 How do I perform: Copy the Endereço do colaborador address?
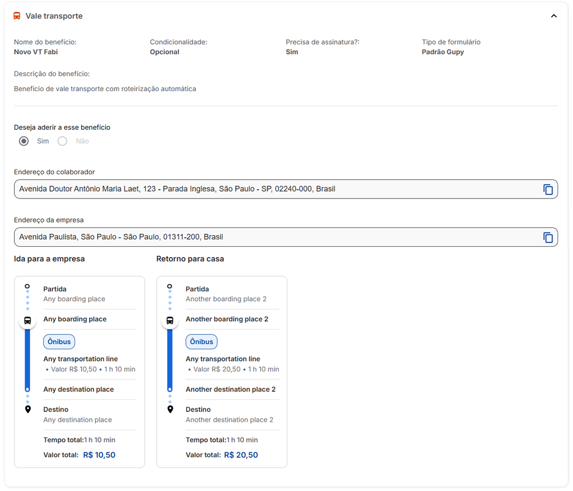(x=548, y=189)
